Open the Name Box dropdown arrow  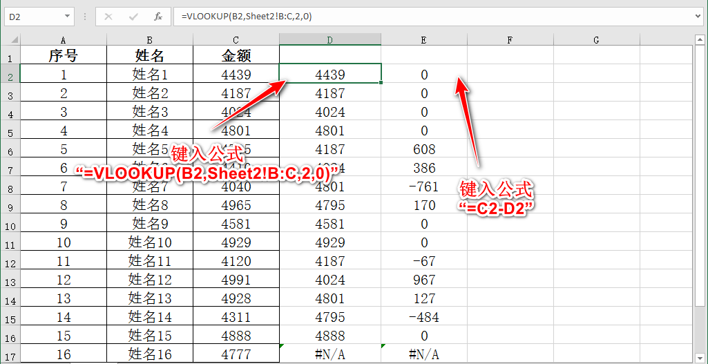click(x=67, y=17)
